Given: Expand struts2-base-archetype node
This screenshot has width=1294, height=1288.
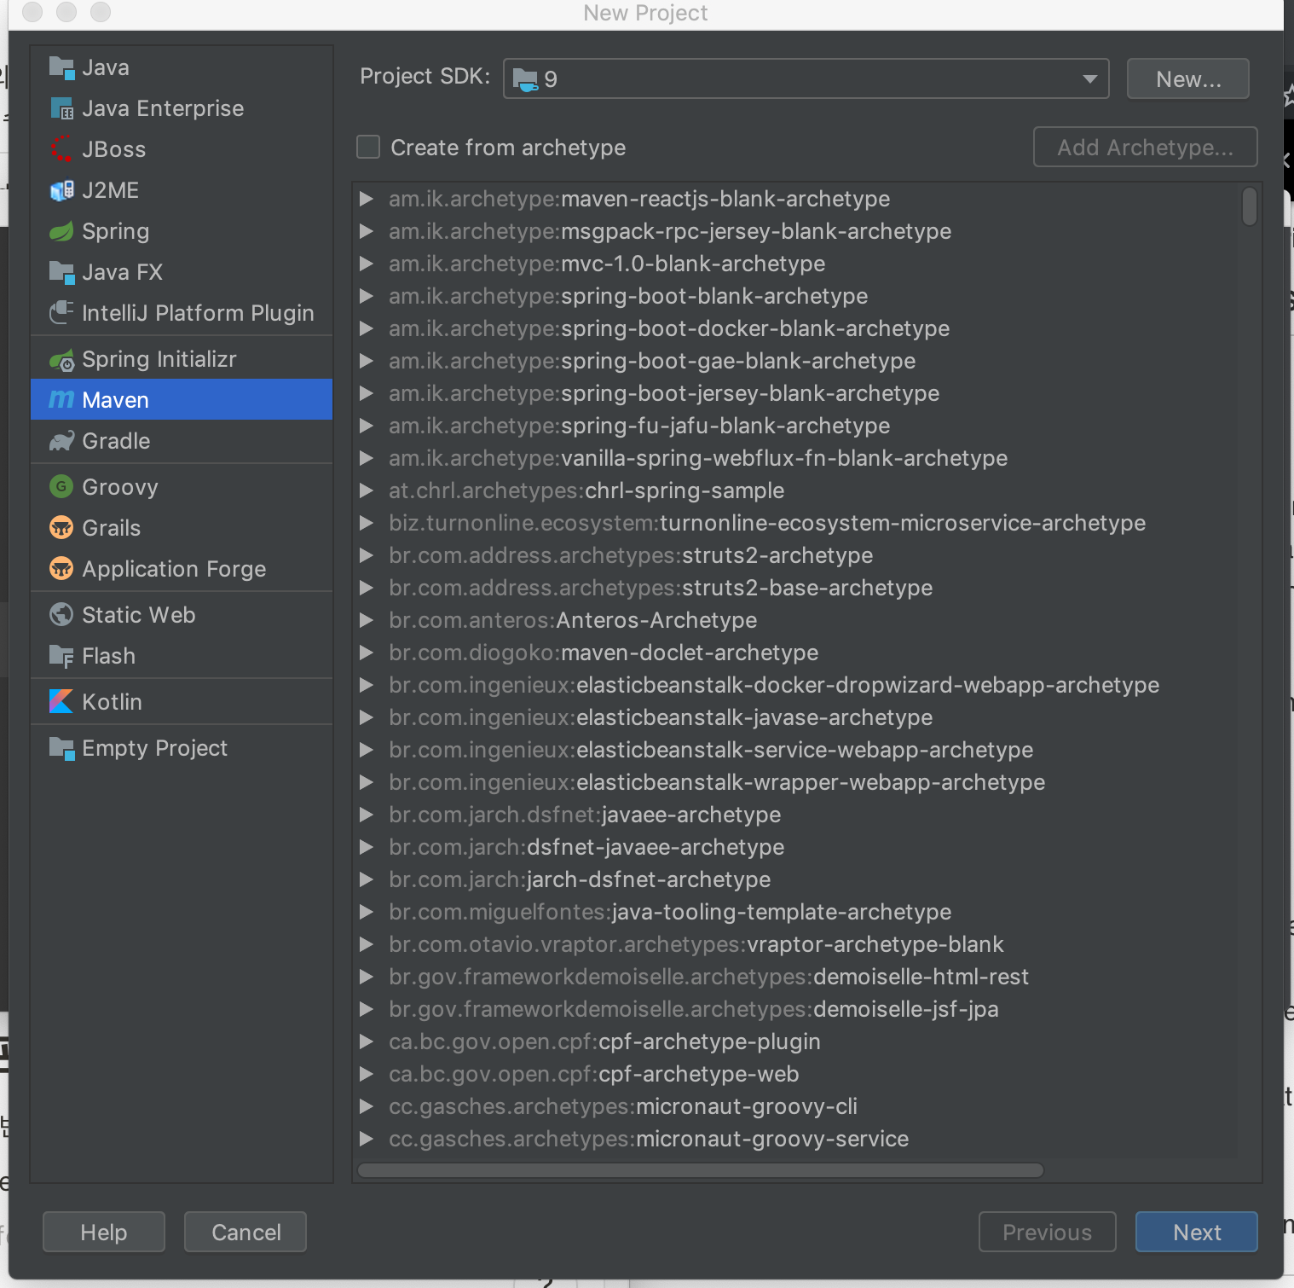Looking at the screenshot, I should pos(367,588).
